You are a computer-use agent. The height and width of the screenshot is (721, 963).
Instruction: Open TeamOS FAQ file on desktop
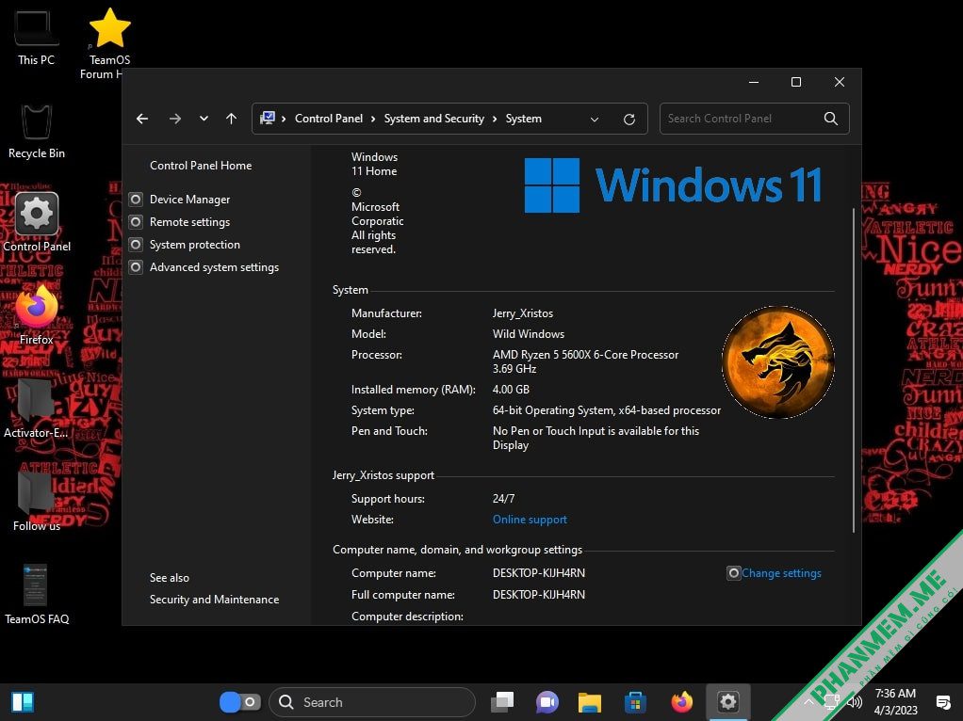[36, 594]
